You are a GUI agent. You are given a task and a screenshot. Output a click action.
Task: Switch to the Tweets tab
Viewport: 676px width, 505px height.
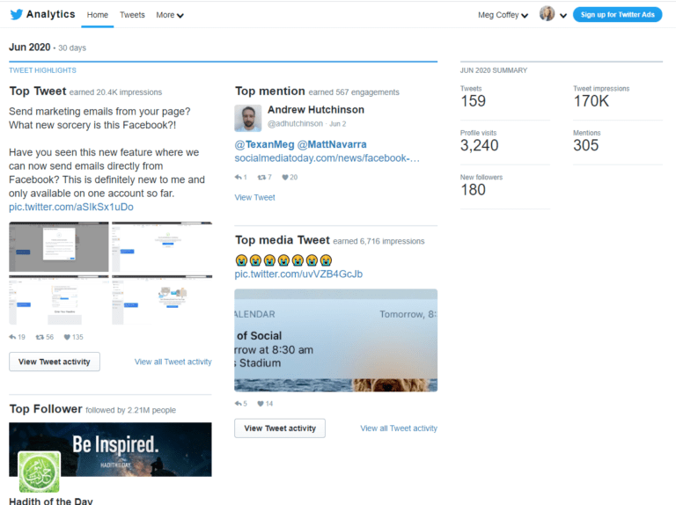132,15
